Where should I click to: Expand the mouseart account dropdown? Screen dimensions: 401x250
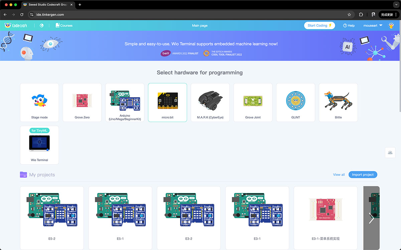pyautogui.click(x=373, y=25)
